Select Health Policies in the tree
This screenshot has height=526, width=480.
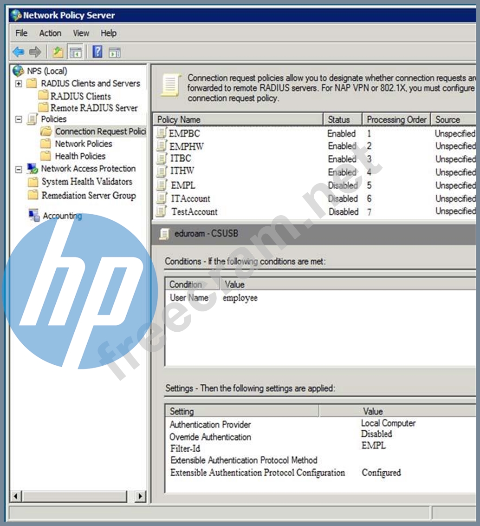coord(80,156)
